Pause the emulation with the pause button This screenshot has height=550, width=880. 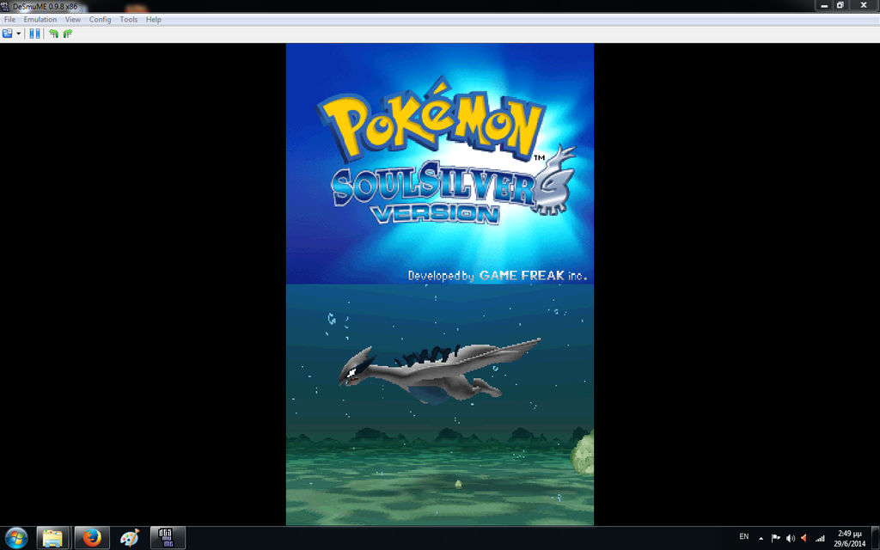[34, 34]
